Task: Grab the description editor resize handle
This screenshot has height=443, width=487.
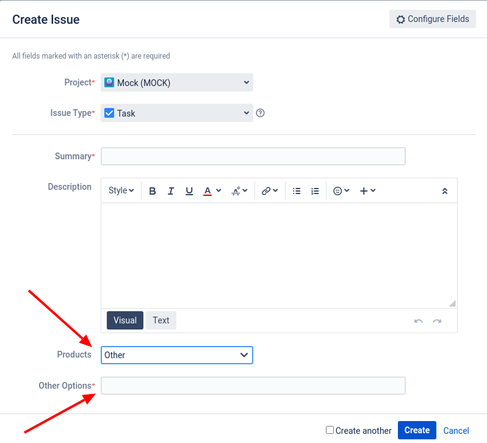Action: pyautogui.click(x=453, y=304)
